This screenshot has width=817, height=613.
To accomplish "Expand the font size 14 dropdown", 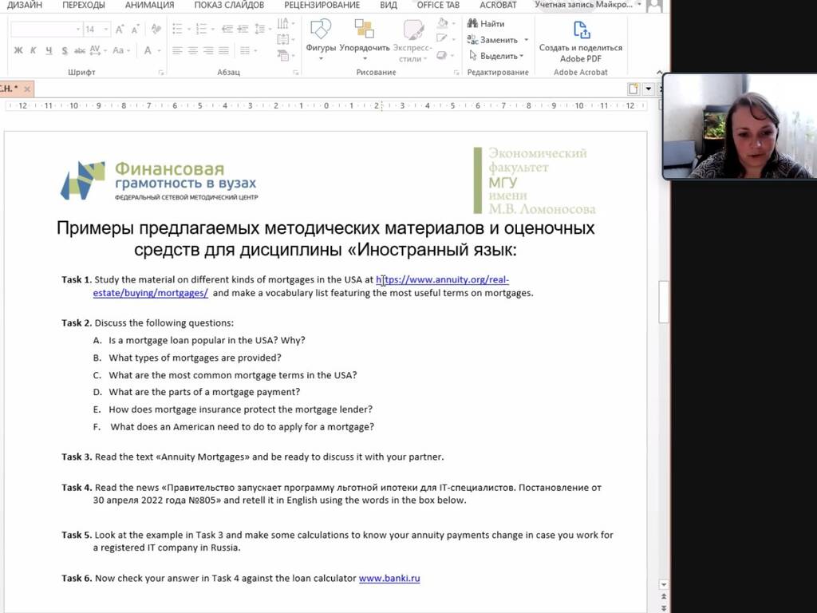I will 106,30.
